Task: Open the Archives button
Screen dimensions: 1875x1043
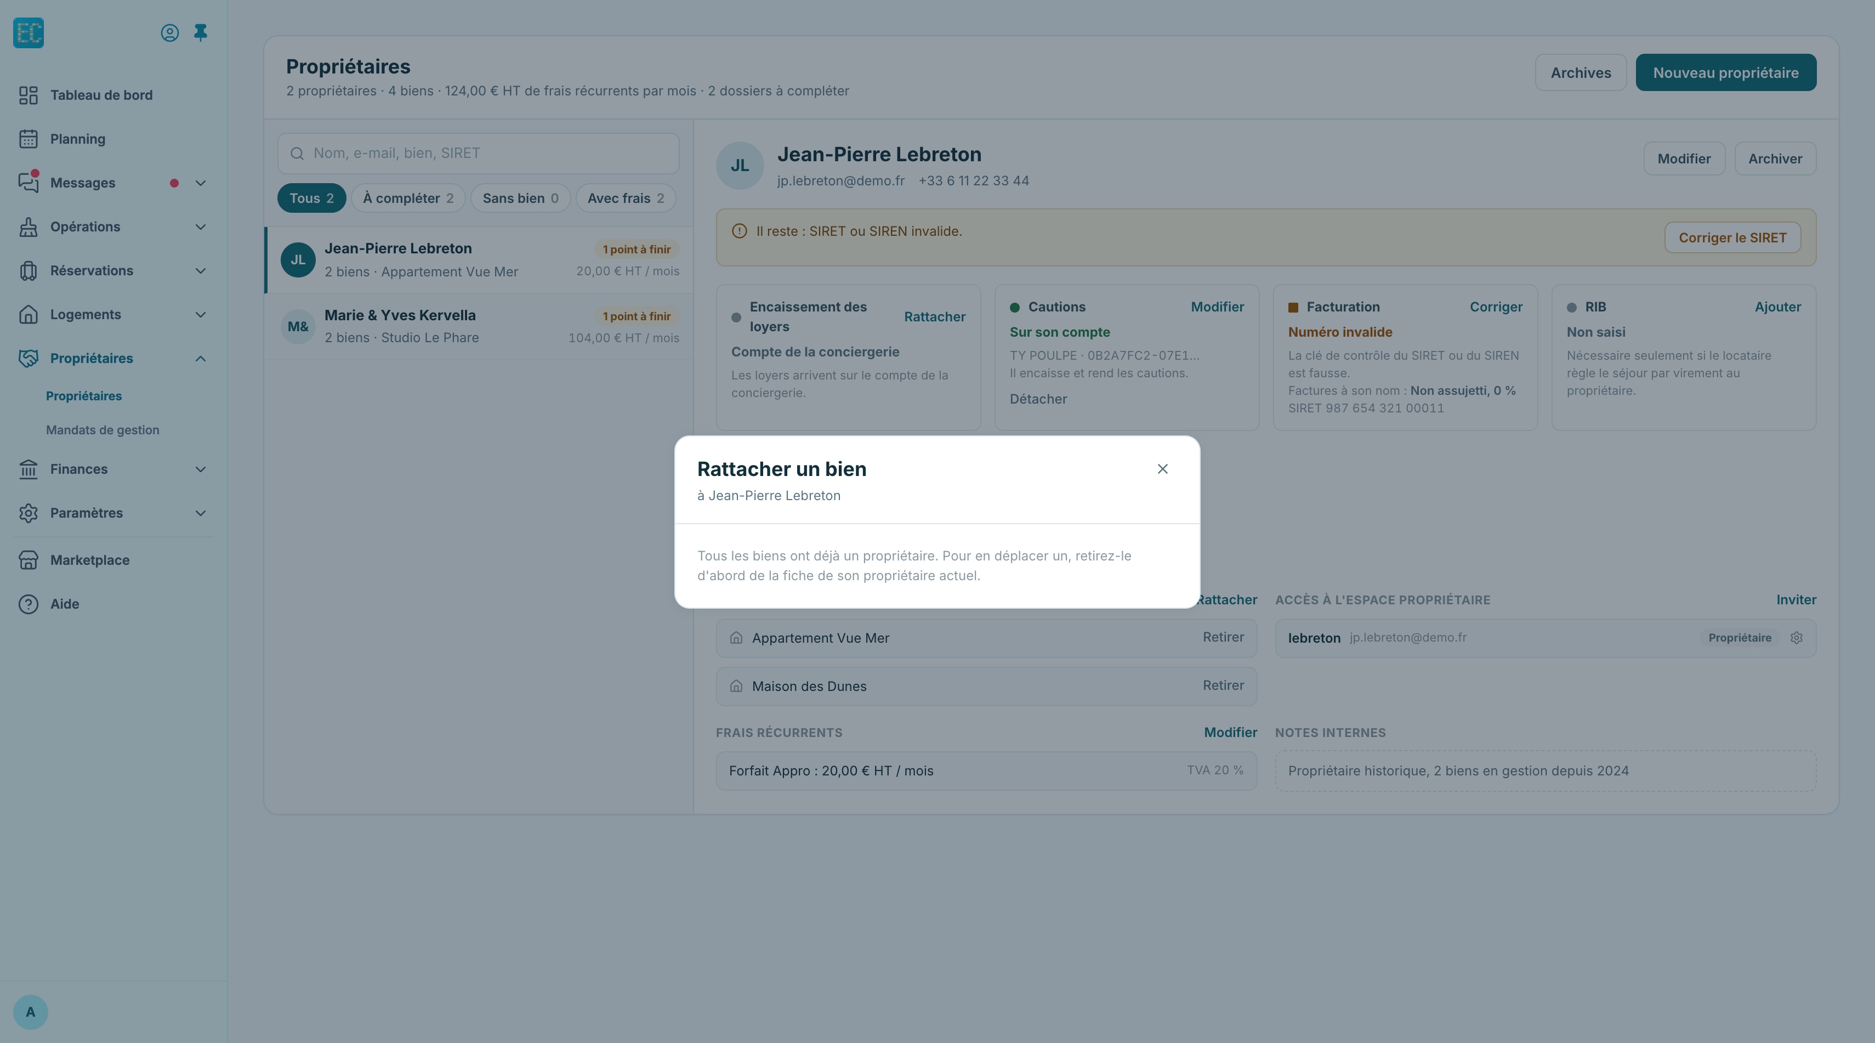Action: point(1580,73)
